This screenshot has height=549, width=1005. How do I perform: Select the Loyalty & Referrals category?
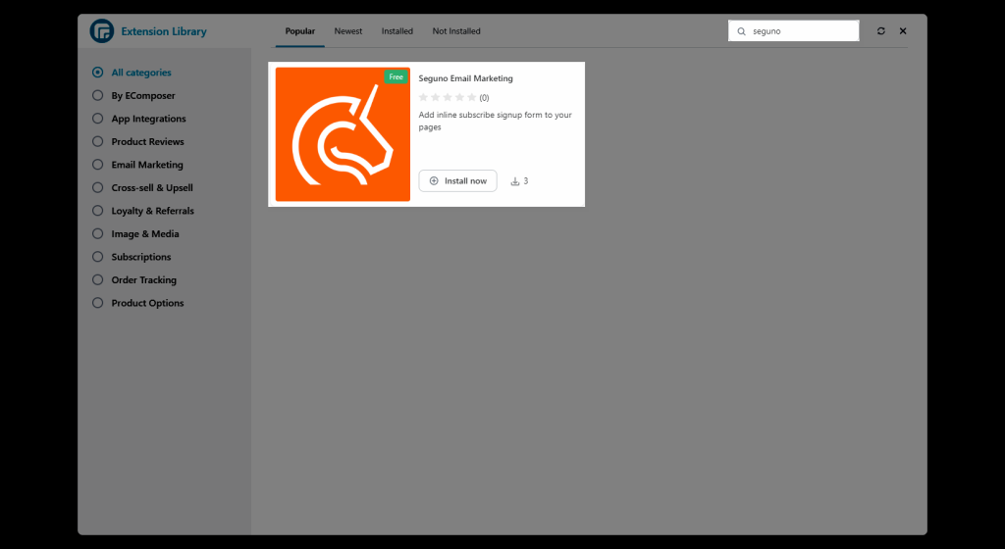143,211
